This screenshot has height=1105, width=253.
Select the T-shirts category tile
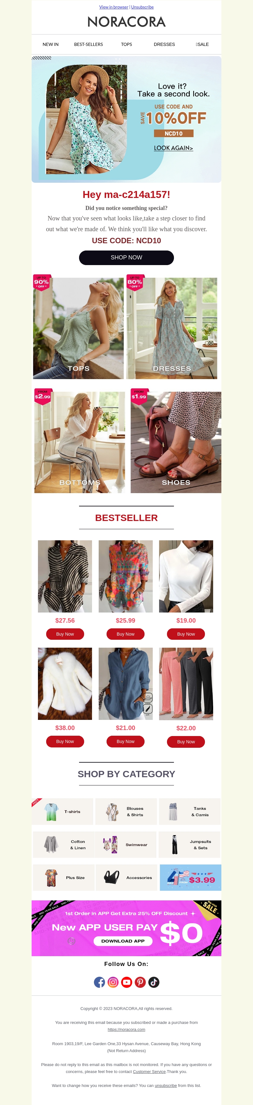coord(63,812)
